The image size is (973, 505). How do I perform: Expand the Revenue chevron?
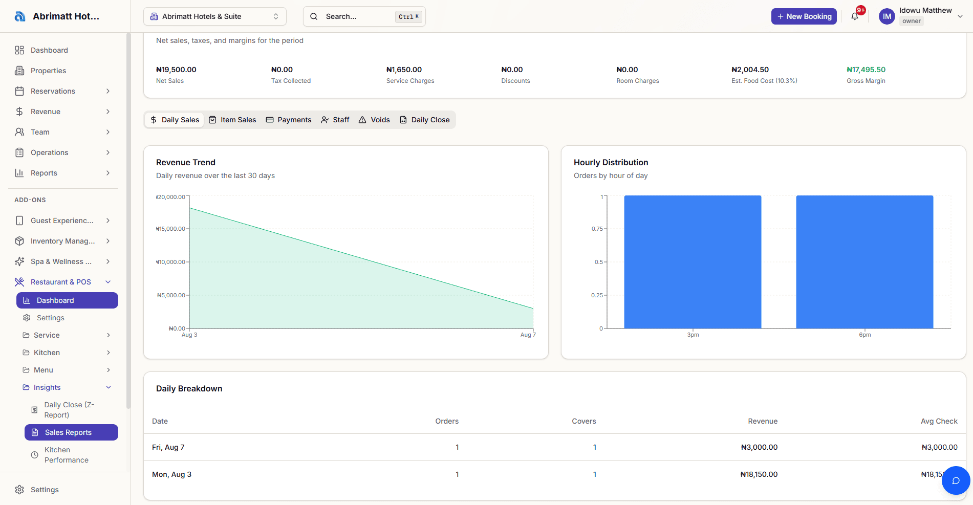point(108,112)
